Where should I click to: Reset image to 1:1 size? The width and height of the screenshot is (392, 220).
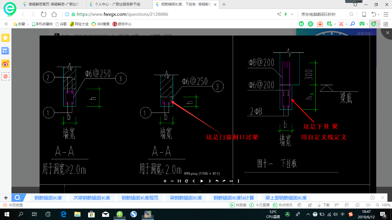179,181
